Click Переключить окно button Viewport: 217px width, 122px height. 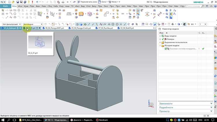pos(87,2)
